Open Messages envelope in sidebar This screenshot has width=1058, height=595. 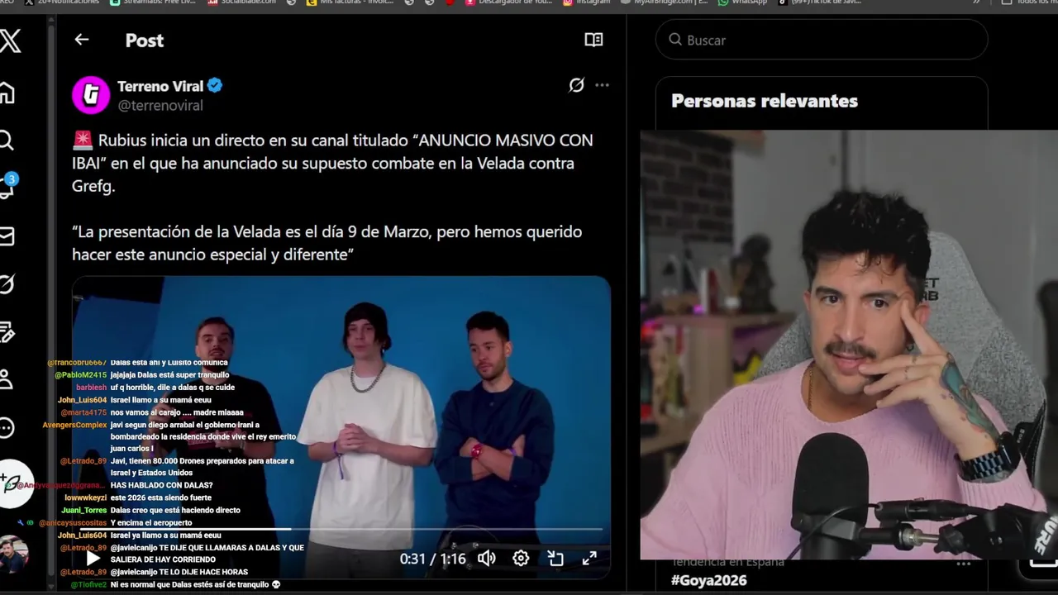click(x=7, y=236)
